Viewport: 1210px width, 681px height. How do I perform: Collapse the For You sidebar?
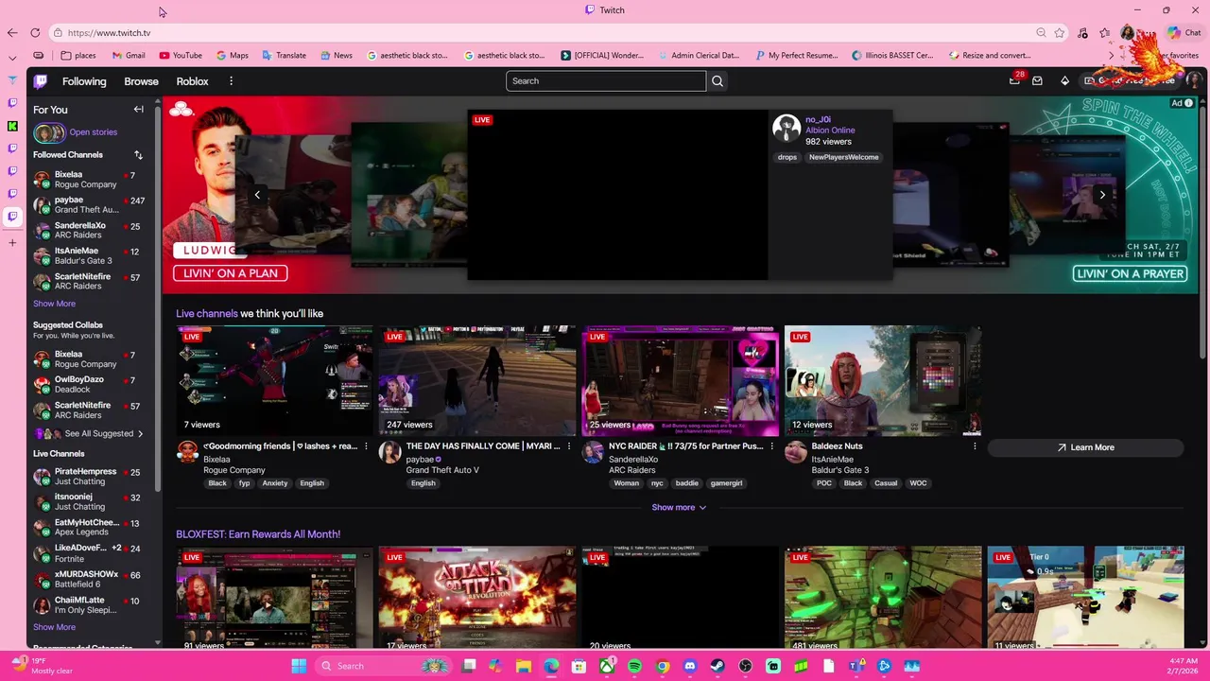click(138, 110)
